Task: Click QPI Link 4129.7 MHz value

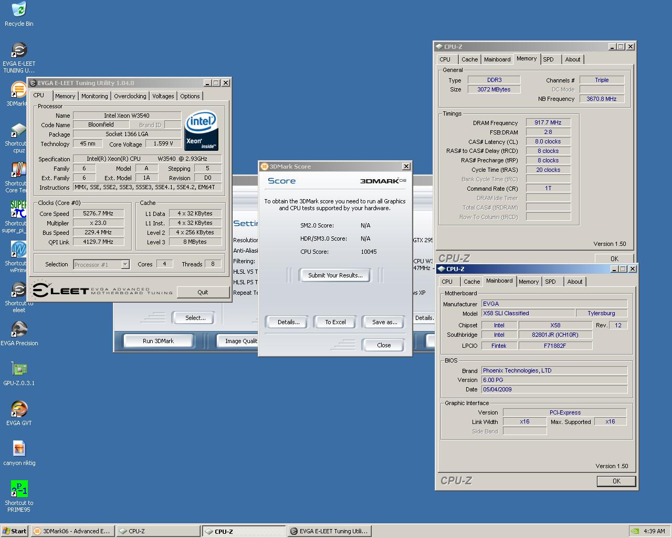Action: [99, 242]
